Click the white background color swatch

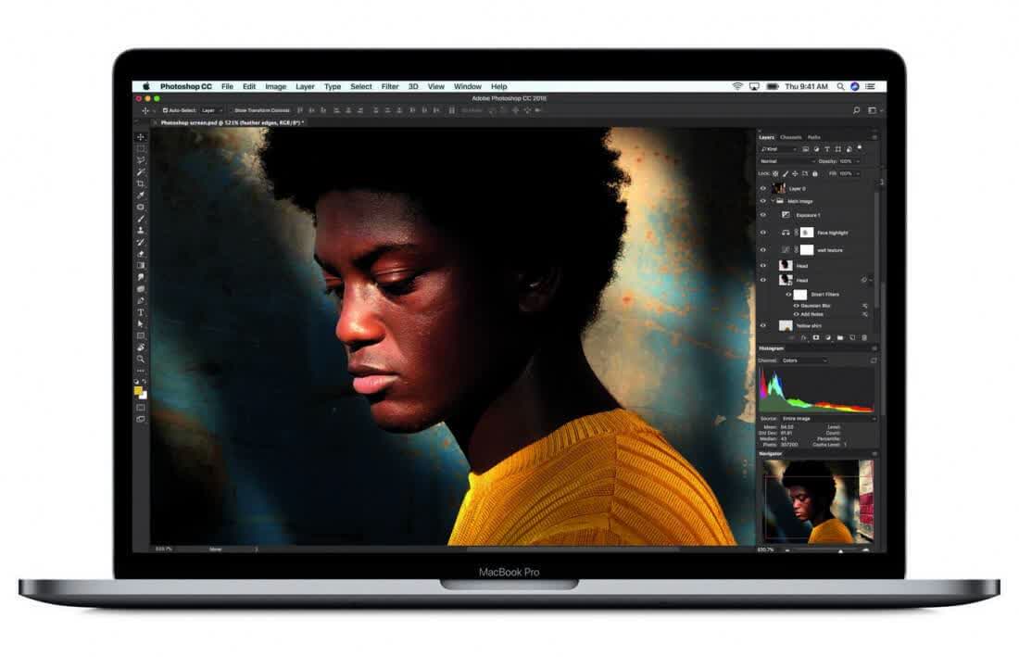click(x=145, y=396)
